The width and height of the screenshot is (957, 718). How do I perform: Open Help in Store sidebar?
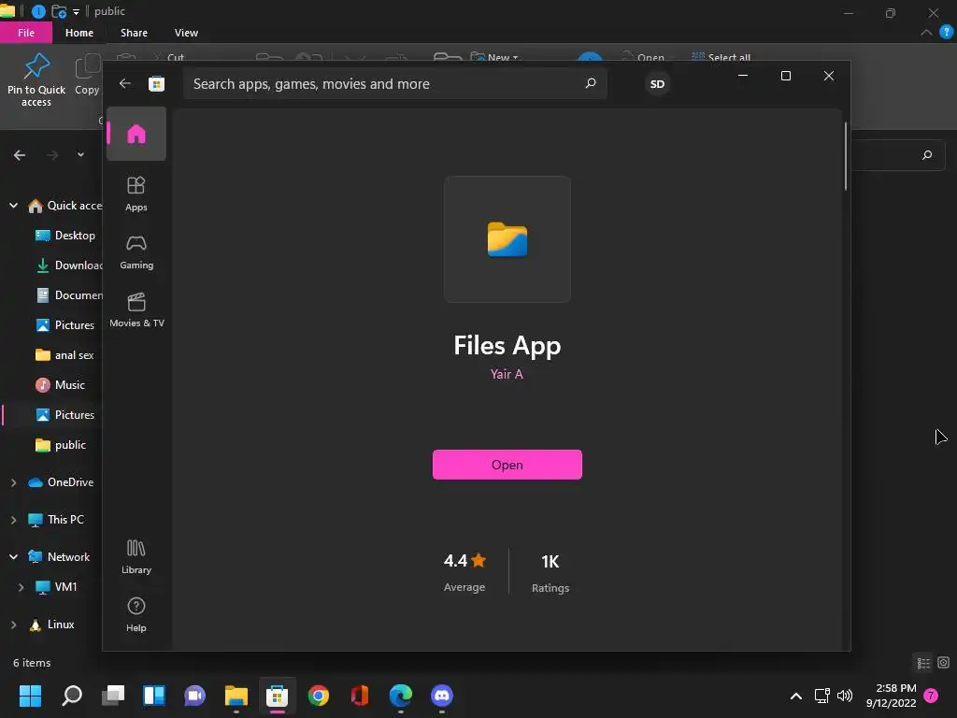[x=136, y=615]
